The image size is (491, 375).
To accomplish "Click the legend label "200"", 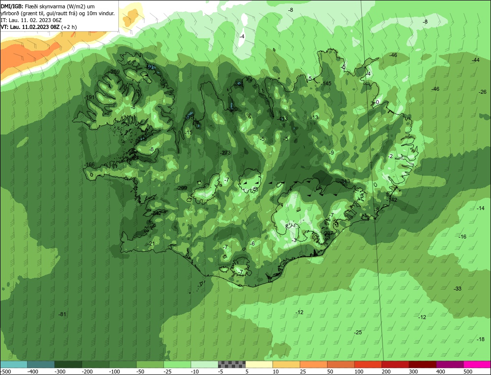I will click(386, 372).
